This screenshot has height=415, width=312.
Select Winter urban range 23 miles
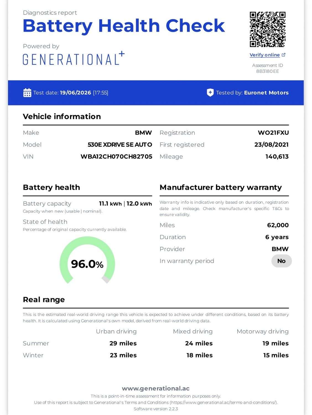pyautogui.click(x=123, y=355)
